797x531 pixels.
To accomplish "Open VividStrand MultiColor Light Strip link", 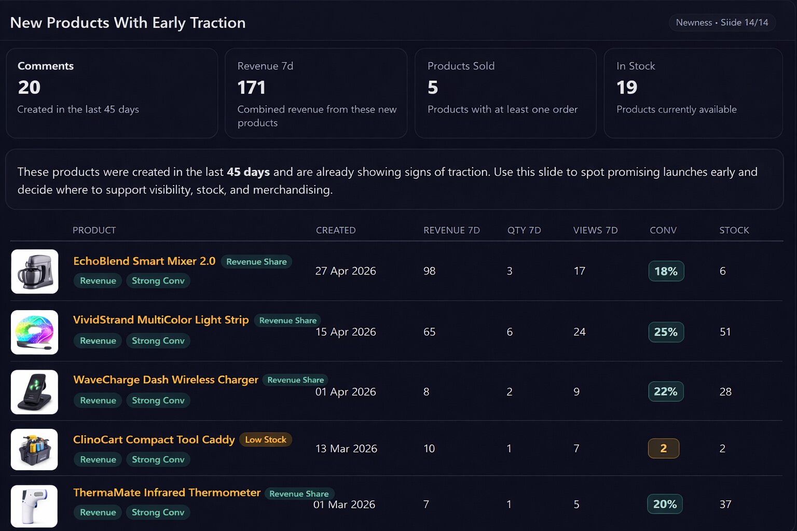I will 161,319.
